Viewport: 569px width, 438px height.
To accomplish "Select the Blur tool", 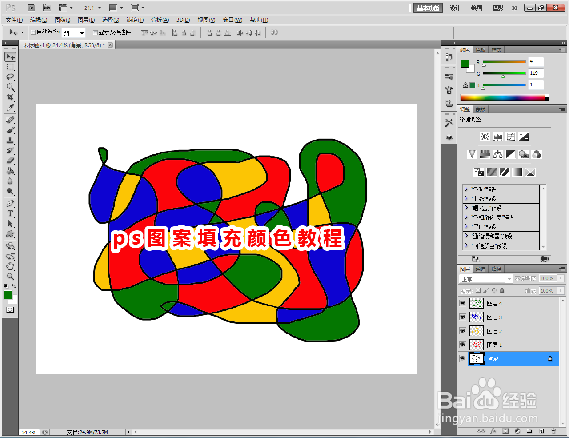I will [10, 181].
